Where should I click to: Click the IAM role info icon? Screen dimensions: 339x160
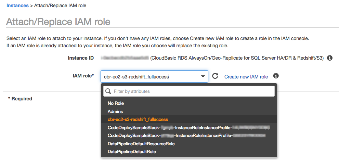(x=276, y=76)
